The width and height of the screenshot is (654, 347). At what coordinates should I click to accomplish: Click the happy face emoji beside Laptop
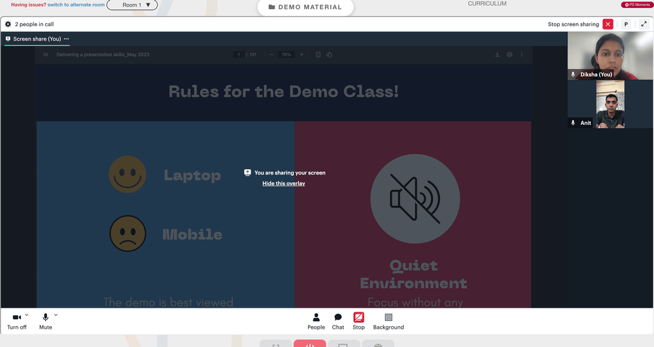tap(128, 174)
